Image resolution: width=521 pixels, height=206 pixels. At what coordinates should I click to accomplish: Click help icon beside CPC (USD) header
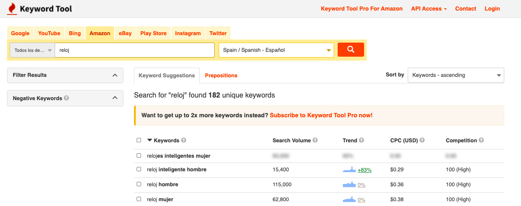click(x=422, y=141)
